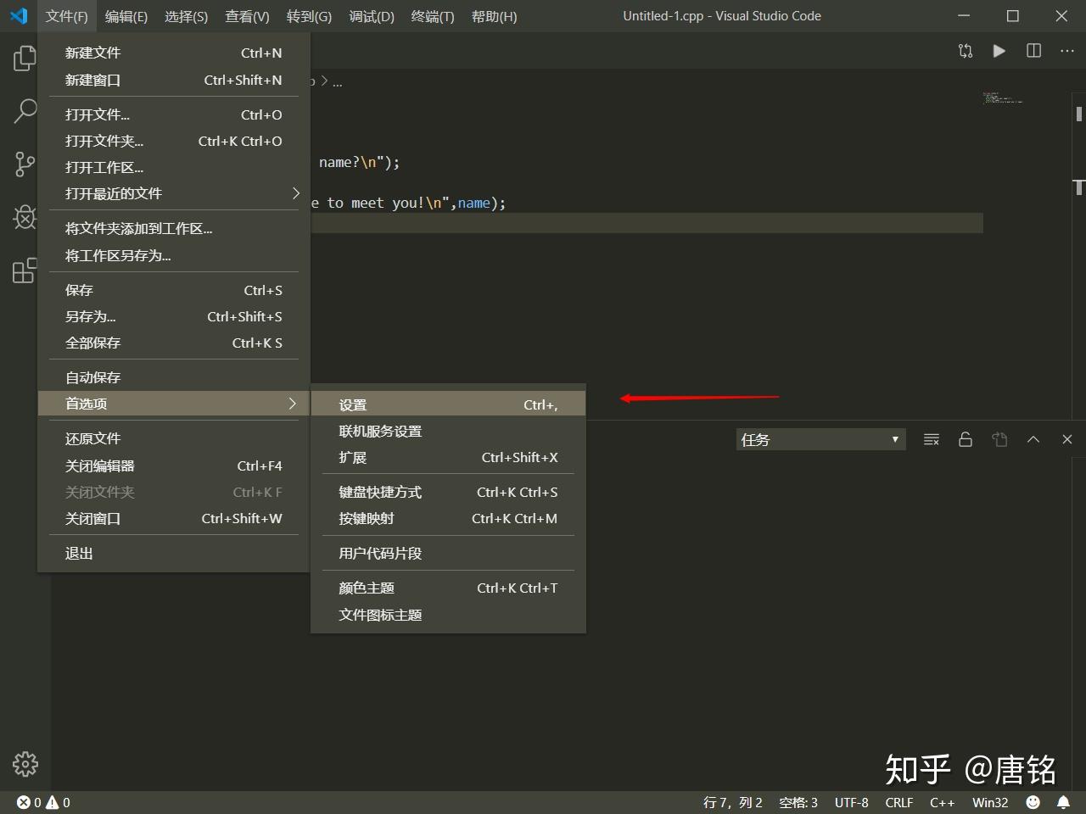The width and height of the screenshot is (1086, 814).
Task: Click 行 7, 列 2 cursor position
Action: (733, 802)
